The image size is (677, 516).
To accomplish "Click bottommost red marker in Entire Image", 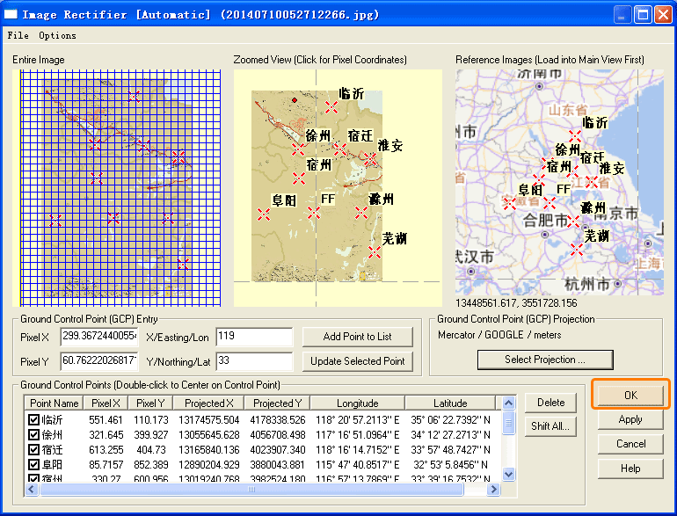I will pyautogui.click(x=183, y=264).
